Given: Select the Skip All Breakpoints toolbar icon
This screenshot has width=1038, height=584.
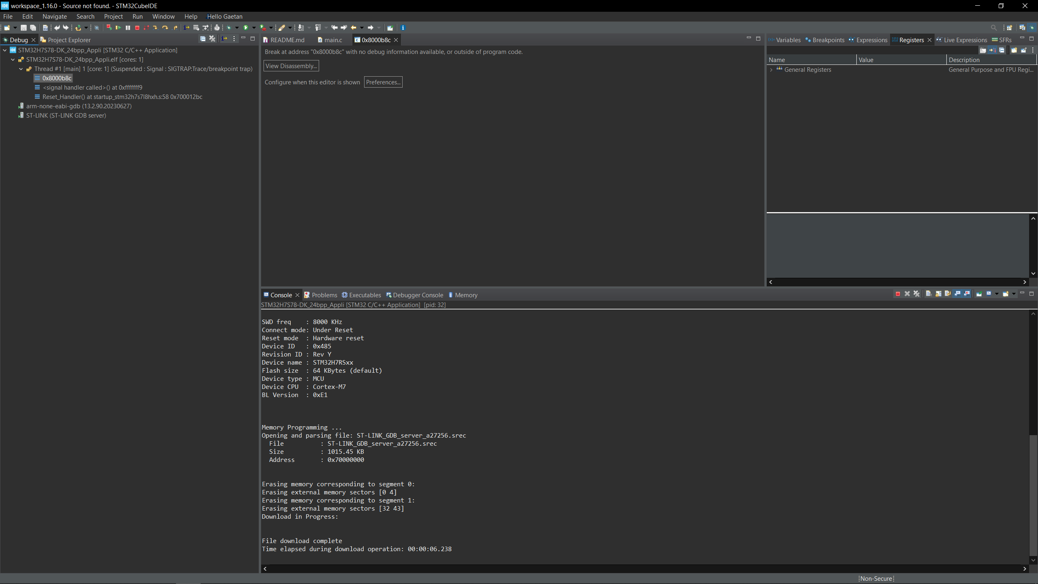Looking at the screenshot, I should 109,28.
